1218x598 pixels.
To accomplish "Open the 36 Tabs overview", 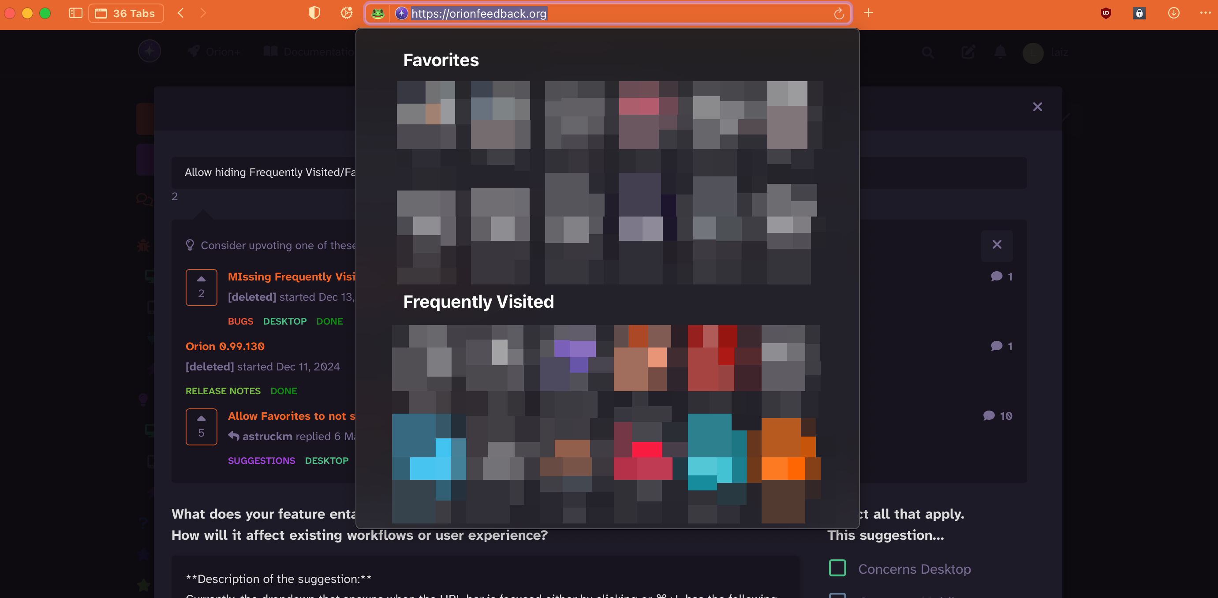I will coord(126,13).
